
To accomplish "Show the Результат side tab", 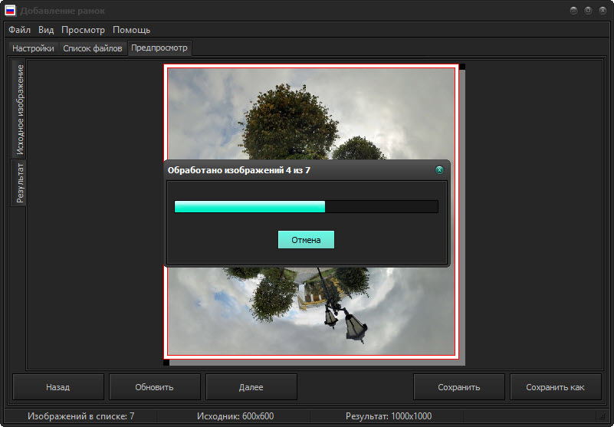I will coord(19,183).
